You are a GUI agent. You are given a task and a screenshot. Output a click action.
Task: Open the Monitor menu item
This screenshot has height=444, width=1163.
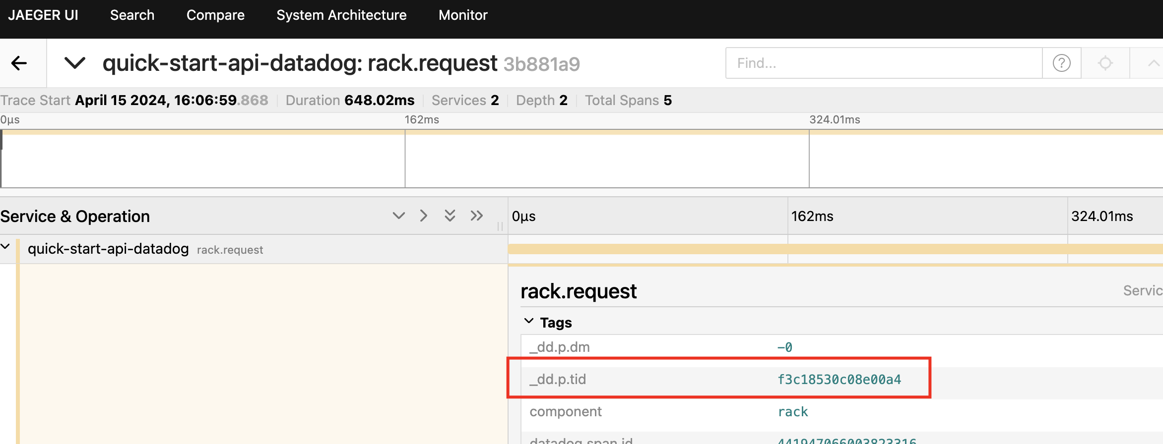tap(463, 15)
